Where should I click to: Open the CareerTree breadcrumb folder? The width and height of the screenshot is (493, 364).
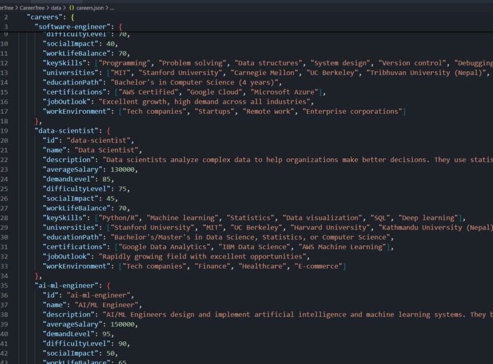32,8
